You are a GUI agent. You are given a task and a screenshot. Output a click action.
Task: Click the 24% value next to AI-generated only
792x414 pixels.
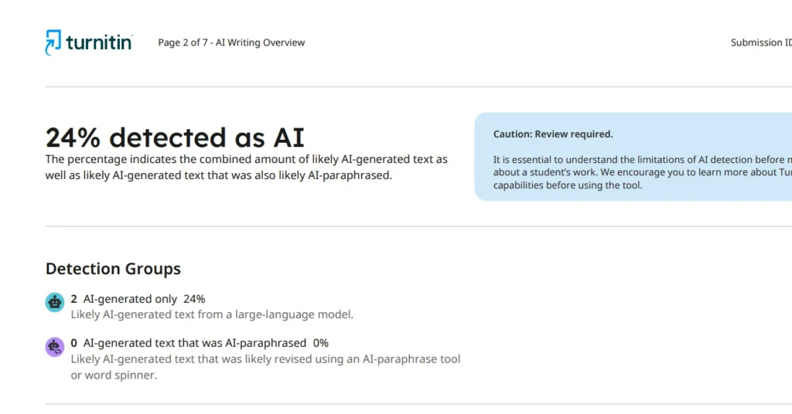tap(194, 299)
